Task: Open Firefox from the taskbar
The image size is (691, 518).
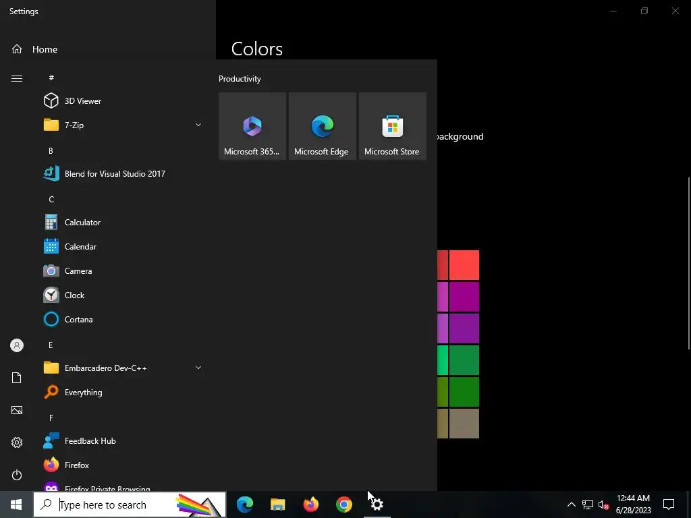Action: coord(310,505)
